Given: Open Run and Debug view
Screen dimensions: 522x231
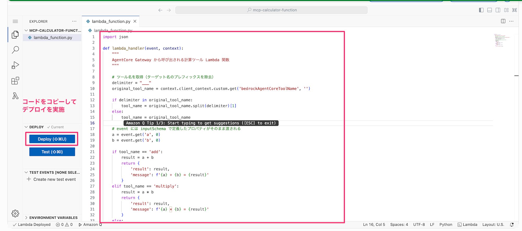Looking at the screenshot, I should [x=15, y=65].
